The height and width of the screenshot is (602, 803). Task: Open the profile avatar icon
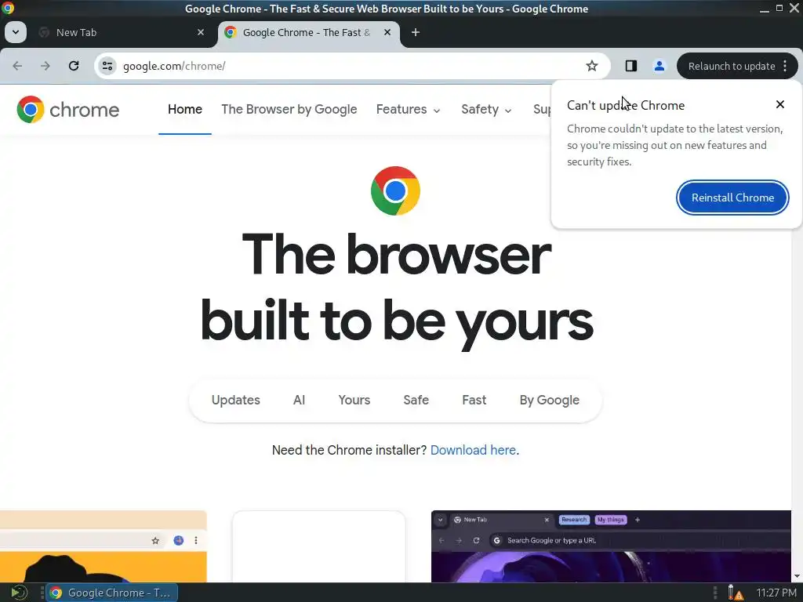[659, 66]
